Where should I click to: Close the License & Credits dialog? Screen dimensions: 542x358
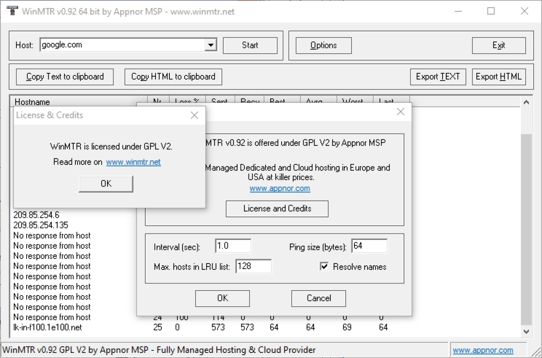pos(194,115)
